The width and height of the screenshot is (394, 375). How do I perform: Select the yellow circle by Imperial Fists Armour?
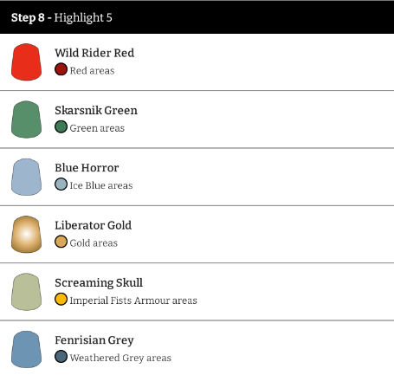coord(61,299)
